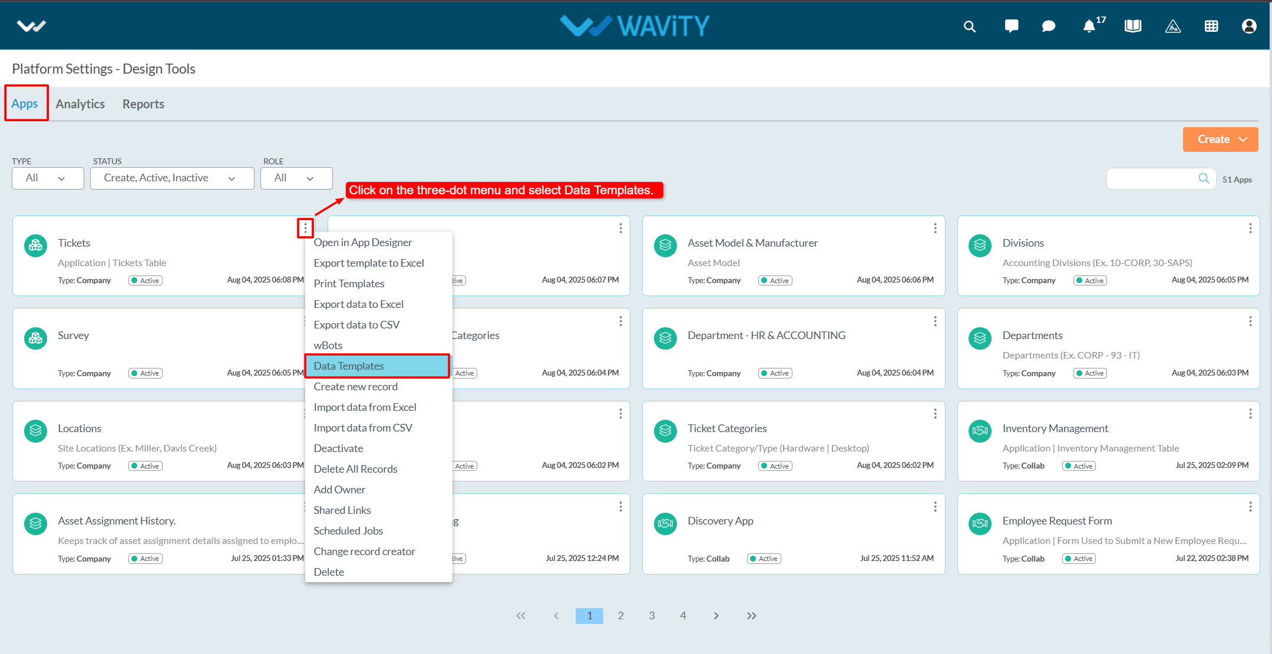
Task: Expand the ROLE filter dropdown
Action: (296, 178)
